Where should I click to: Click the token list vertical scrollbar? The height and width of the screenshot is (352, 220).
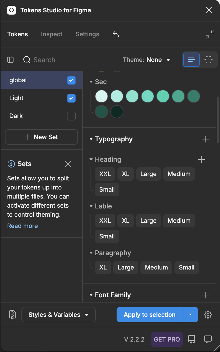click(x=218, y=120)
